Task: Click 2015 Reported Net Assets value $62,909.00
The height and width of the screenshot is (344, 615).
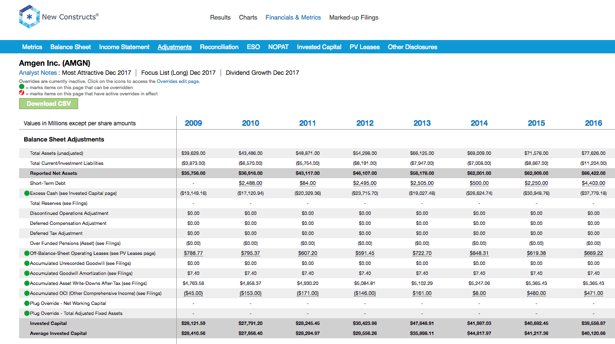Action: tap(536, 173)
